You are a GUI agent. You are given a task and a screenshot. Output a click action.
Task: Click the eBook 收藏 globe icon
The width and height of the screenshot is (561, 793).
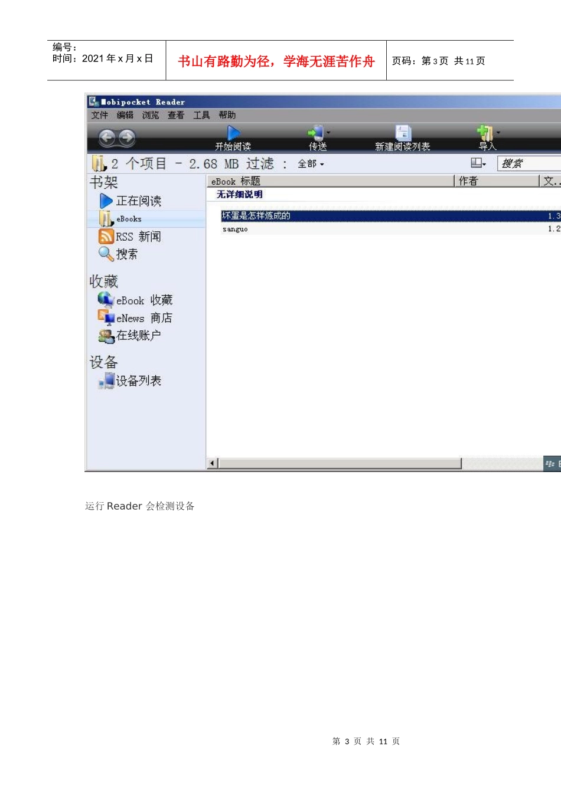106,300
